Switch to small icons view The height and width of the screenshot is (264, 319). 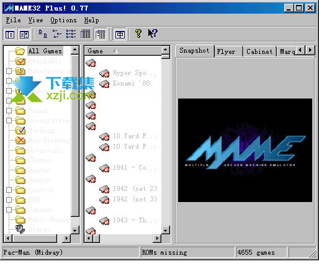56,33
